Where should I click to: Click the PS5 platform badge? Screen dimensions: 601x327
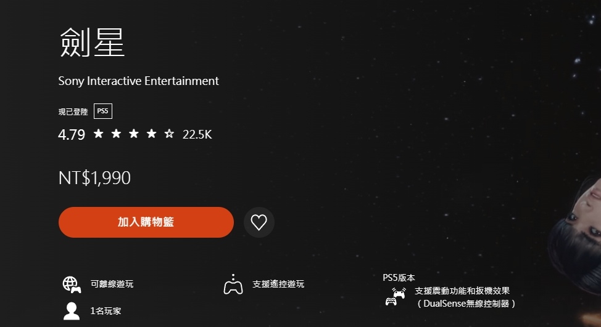102,111
